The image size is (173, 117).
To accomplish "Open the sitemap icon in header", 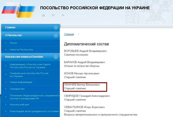I will (x=62, y=15).
